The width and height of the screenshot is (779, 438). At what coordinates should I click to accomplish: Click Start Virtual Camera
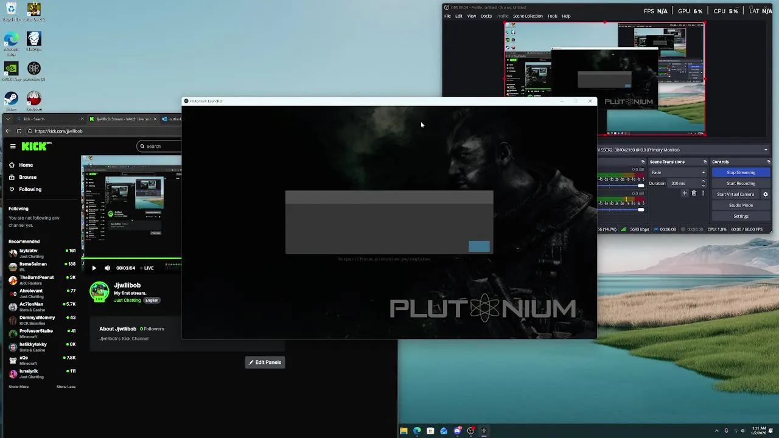point(735,194)
